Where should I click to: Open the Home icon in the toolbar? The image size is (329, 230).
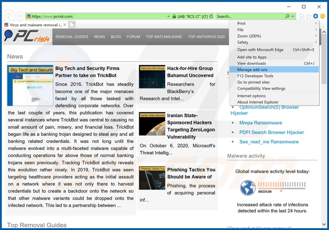[x=302, y=16]
